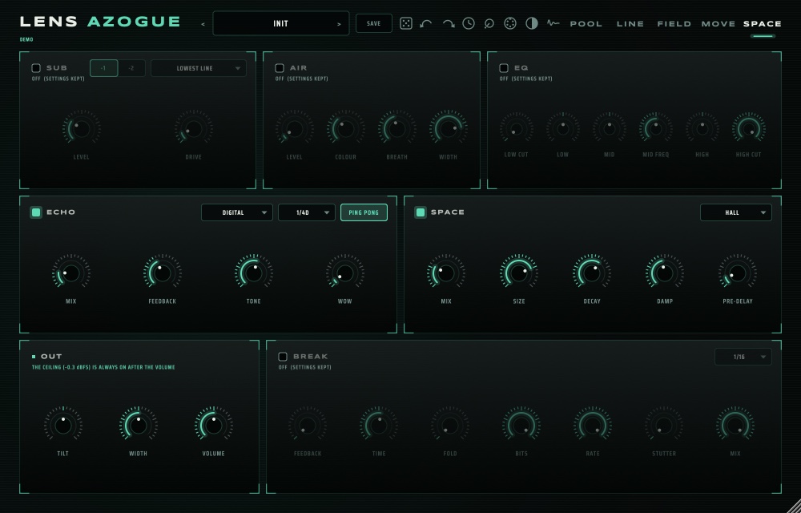Image resolution: width=801 pixels, height=513 pixels.
Task: Click the speech bubble icon in the toolbar
Action: click(x=489, y=23)
